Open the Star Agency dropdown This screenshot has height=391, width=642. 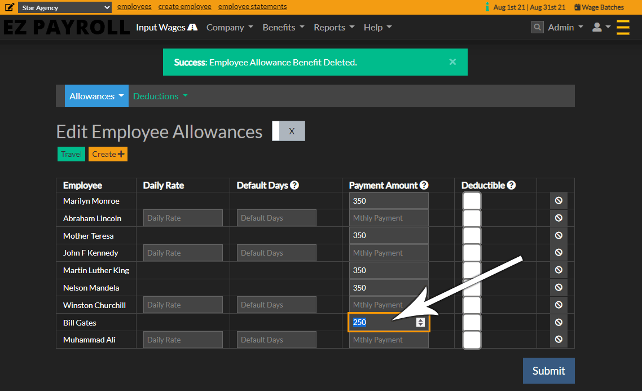tap(64, 7)
